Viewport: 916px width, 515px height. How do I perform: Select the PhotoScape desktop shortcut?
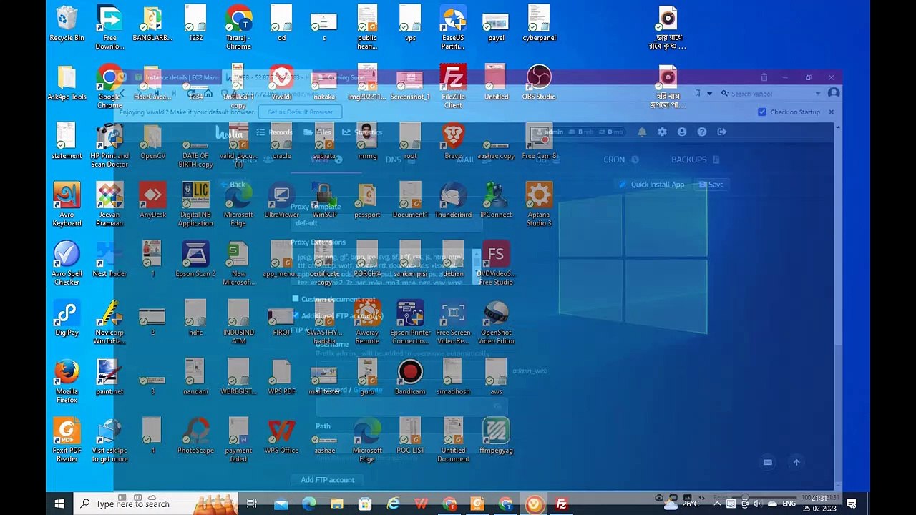coord(195,436)
